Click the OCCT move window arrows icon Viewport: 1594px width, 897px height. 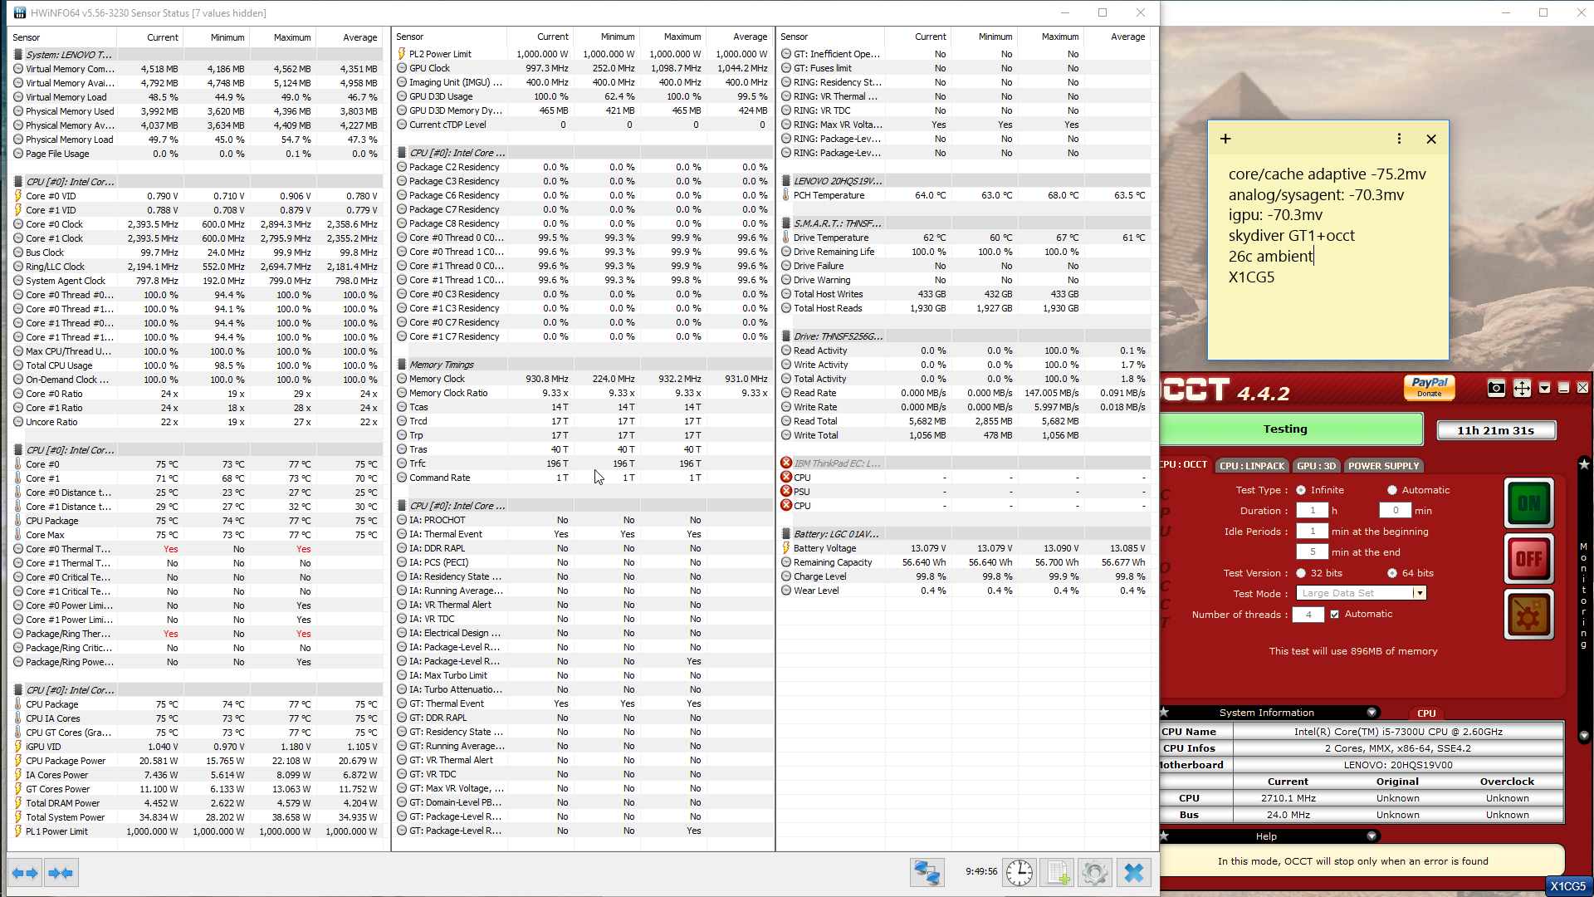click(1522, 388)
